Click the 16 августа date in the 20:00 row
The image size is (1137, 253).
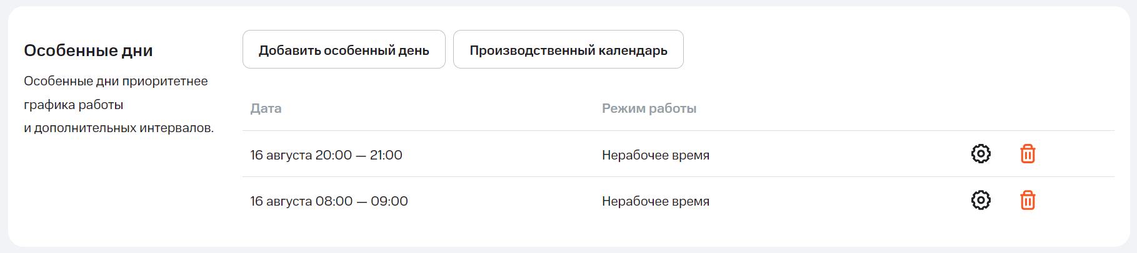point(281,155)
